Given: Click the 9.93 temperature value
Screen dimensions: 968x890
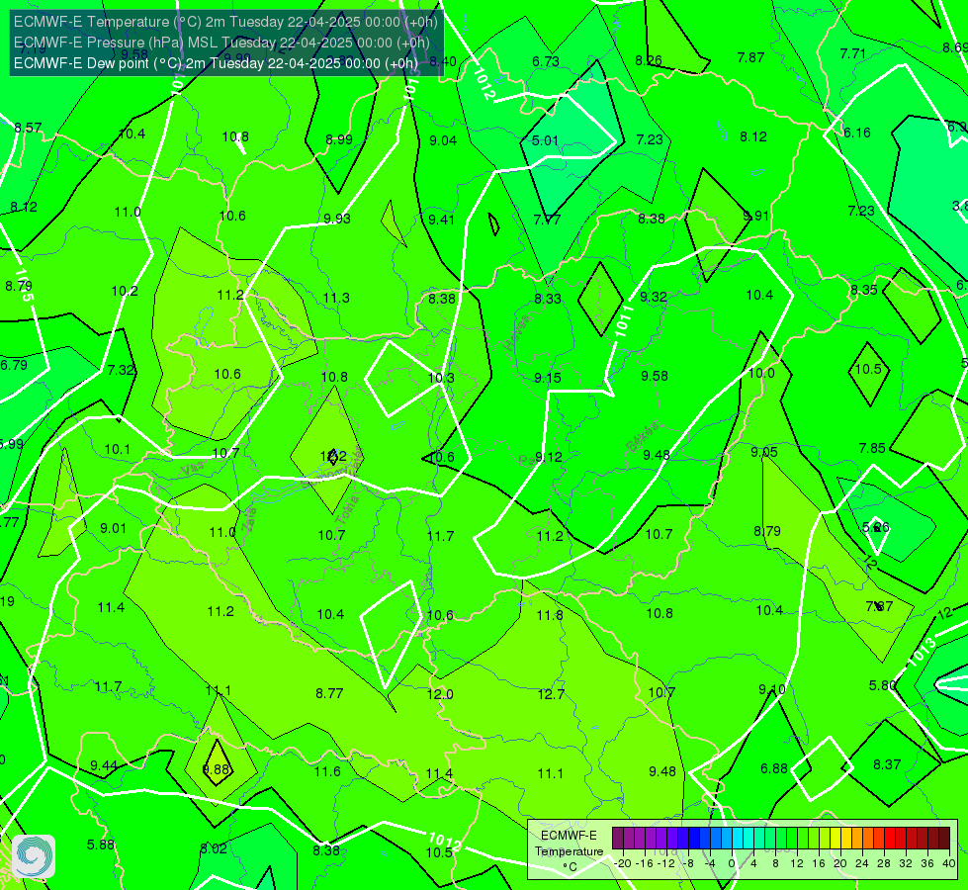Looking at the screenshot, I should [x=337, y=219].
